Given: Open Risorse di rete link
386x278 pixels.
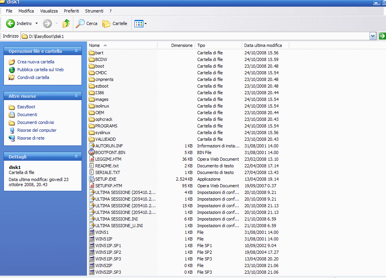Looking at the screenshot, I should pos(31,138).
